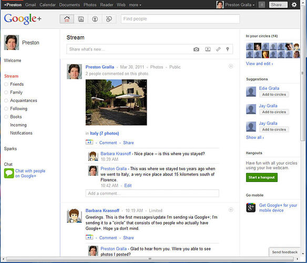Open settings gear in top bar
307x263 pixels.
tap(294, 5)
